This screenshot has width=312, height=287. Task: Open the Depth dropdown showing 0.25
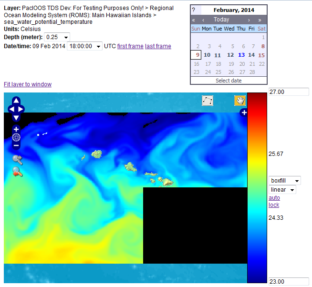pyautogui.click(x=57, y=37)
